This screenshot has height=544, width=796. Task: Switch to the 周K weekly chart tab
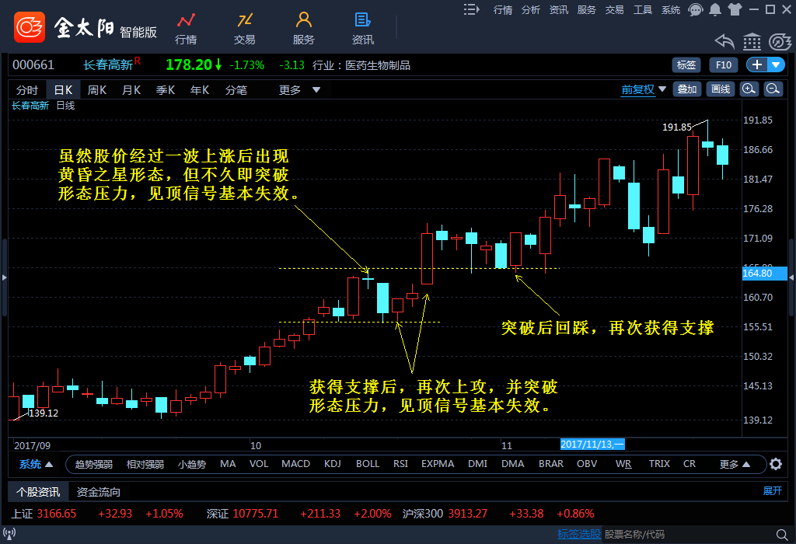tap(97, 90)
